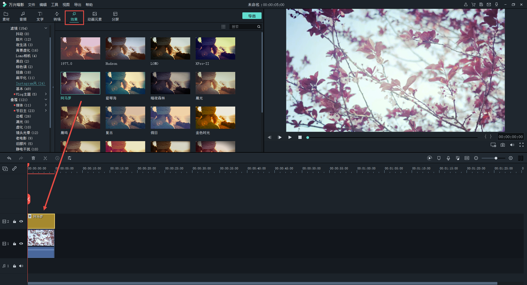
Task: Click the add track icon
Action: (x=5, y=169)
